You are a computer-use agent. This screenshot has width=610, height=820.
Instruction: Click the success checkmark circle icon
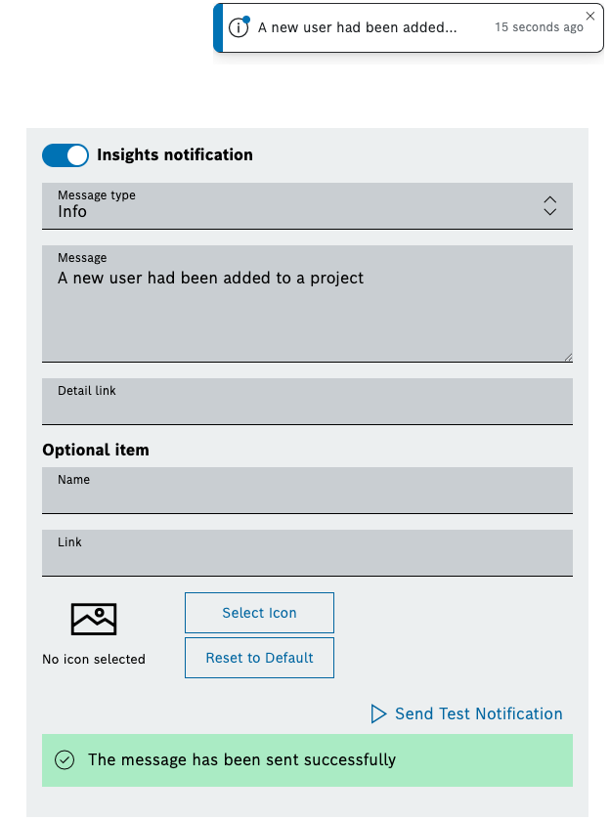65,760
